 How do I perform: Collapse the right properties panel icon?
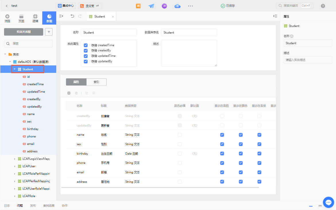click(x=275, y=16)
